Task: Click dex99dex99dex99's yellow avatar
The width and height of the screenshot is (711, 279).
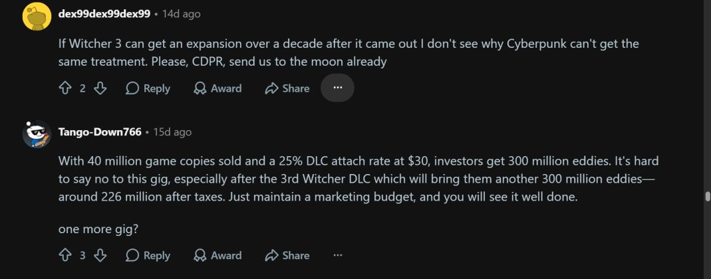Action: 37,17
